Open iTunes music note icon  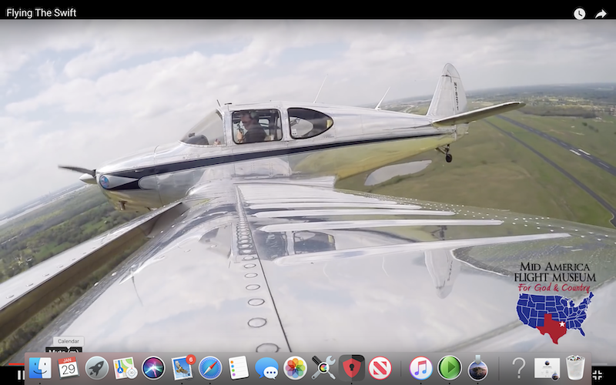point(420,368)
